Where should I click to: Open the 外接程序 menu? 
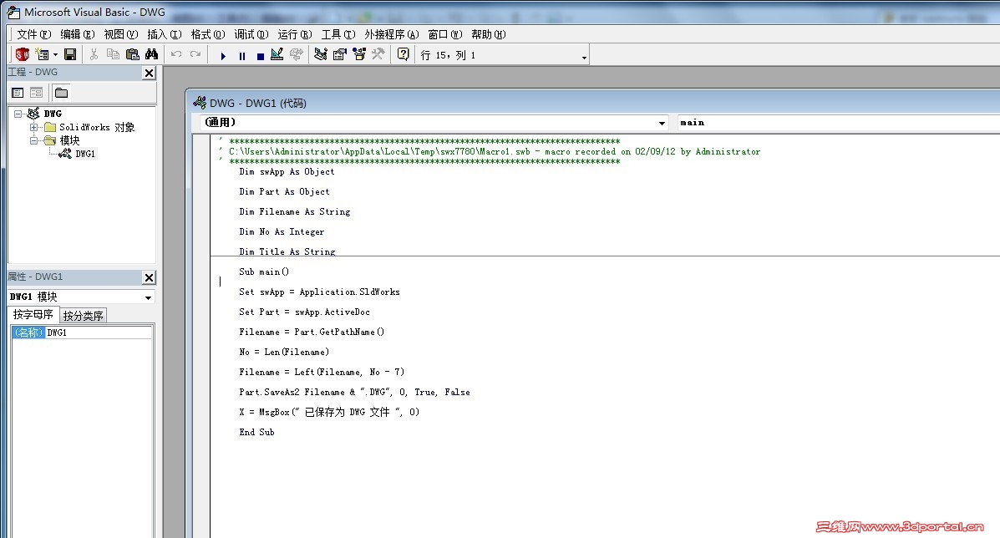coord(392,34)
